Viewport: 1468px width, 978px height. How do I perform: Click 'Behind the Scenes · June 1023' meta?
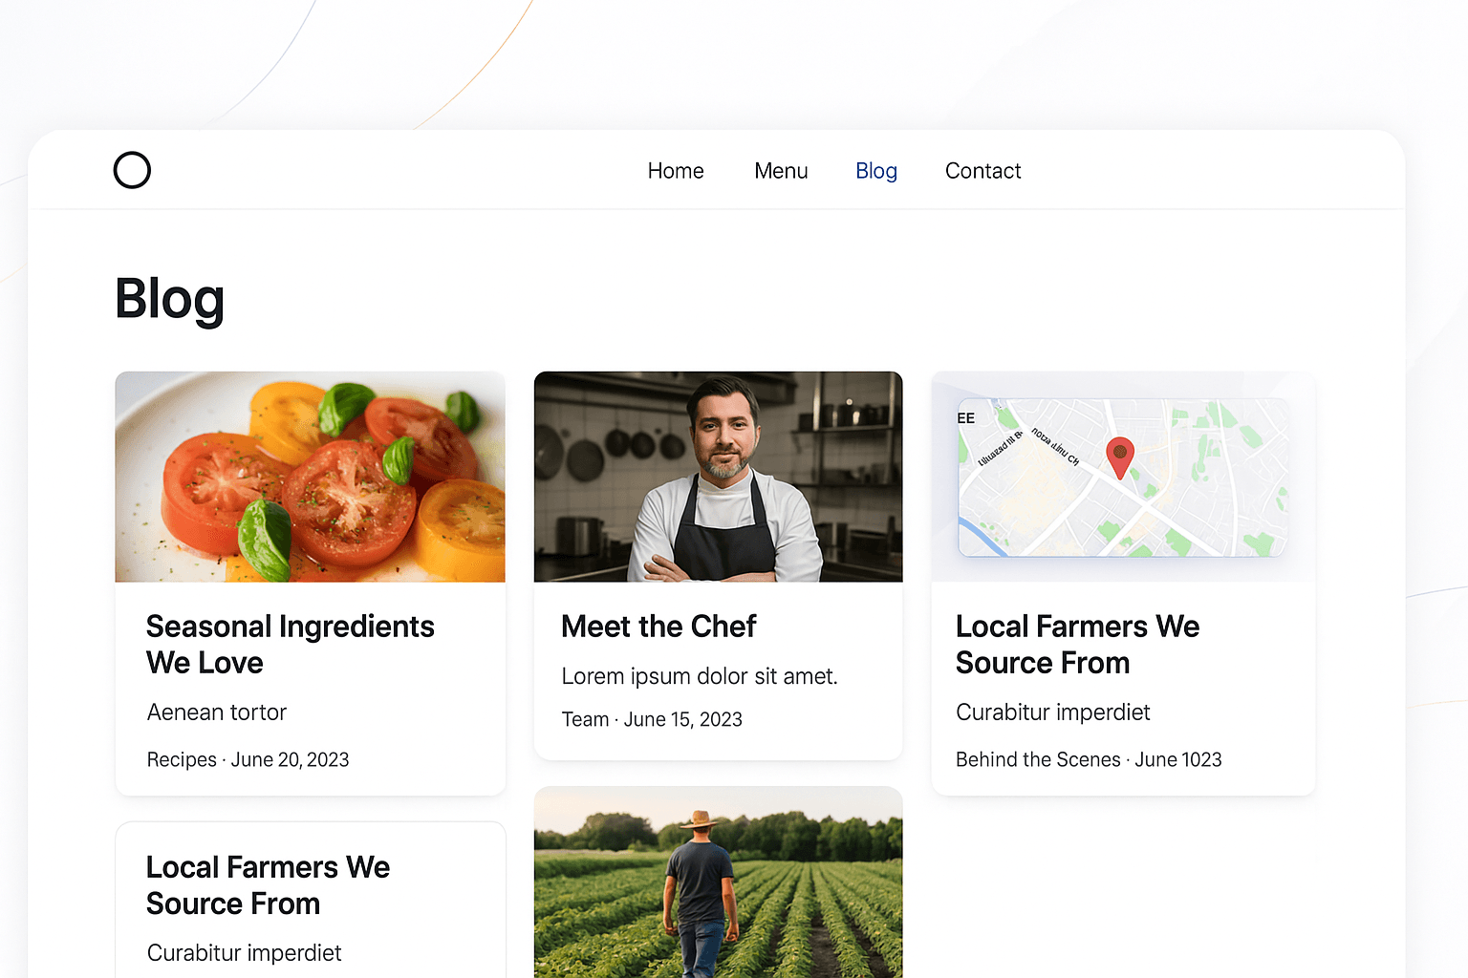[x=1089, y=759]
